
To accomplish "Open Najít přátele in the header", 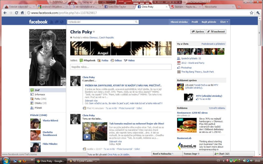I will pyautogui.click(x=209, y=22).
